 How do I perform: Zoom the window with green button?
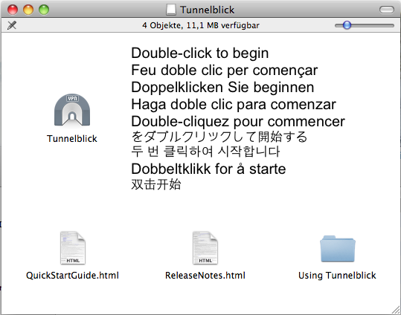[44, 10]
